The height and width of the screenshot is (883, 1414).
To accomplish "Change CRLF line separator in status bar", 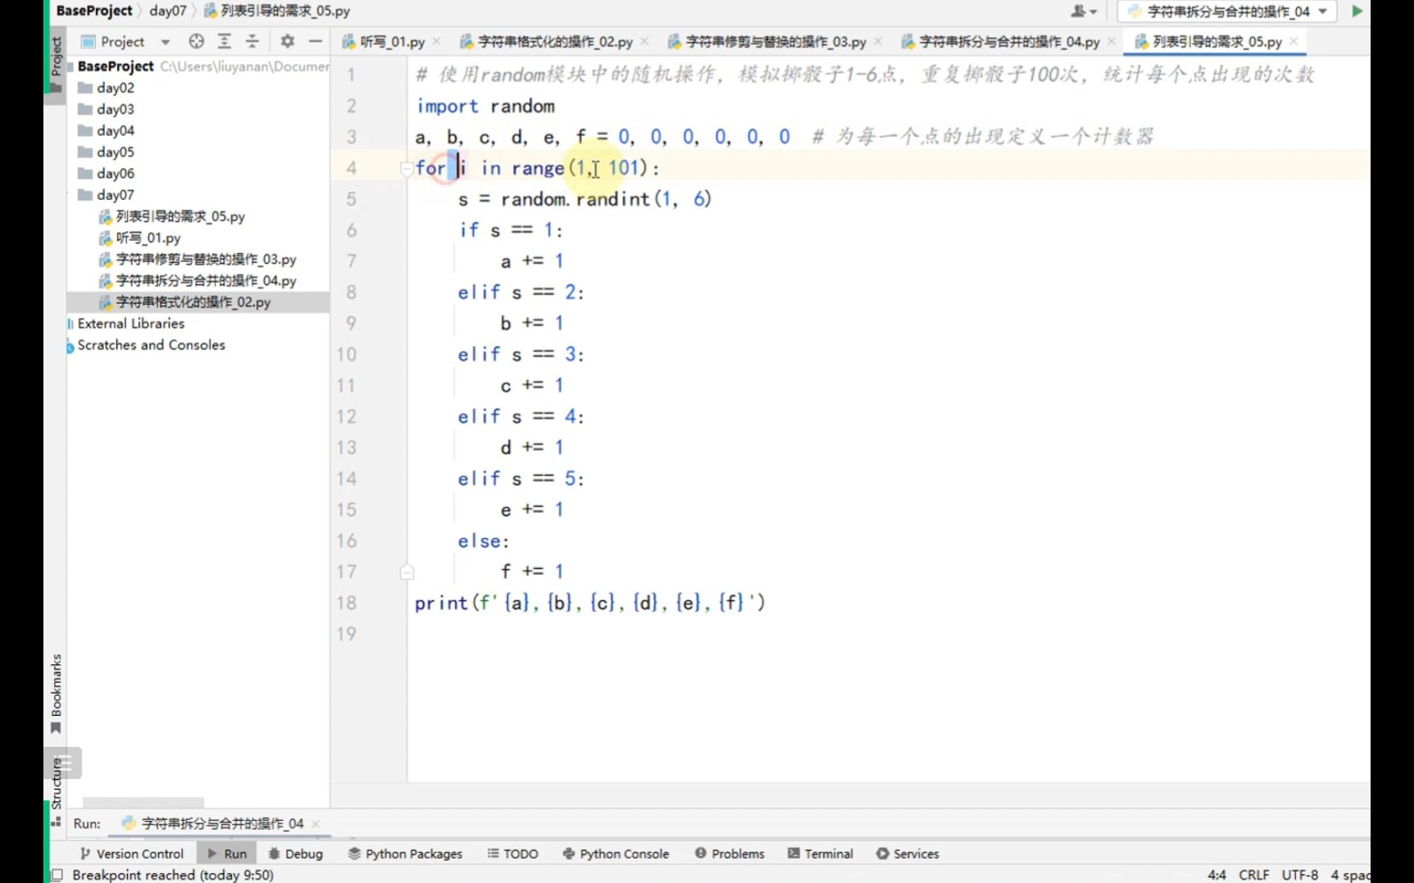I will click(1253, 875).
